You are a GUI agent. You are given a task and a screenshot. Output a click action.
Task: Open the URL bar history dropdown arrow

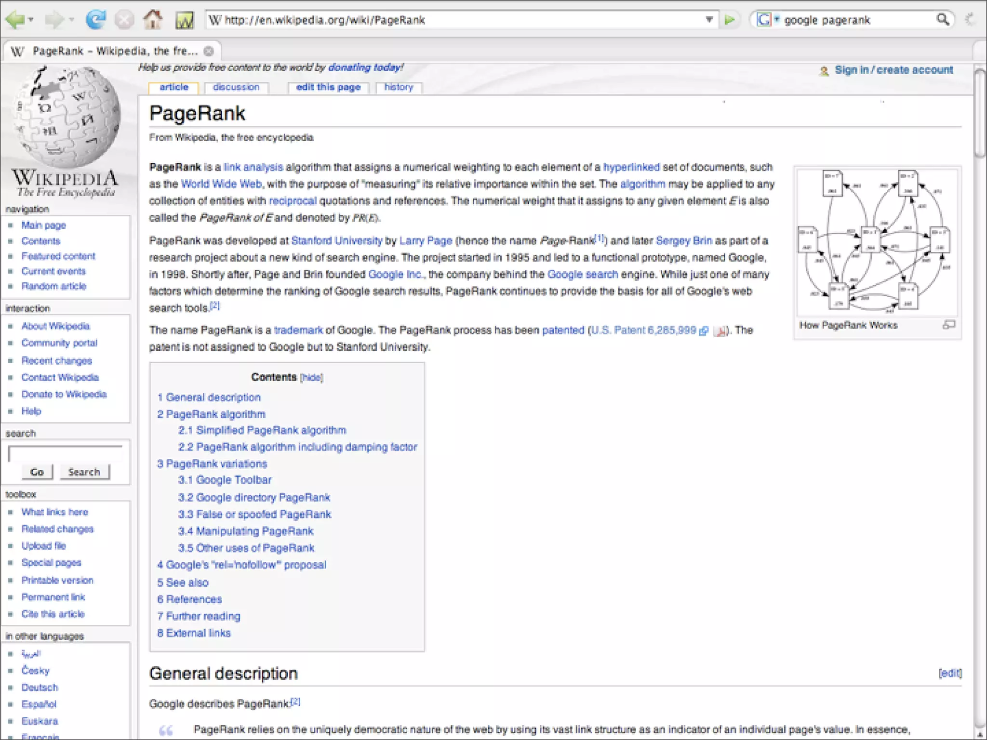point(709,20)
